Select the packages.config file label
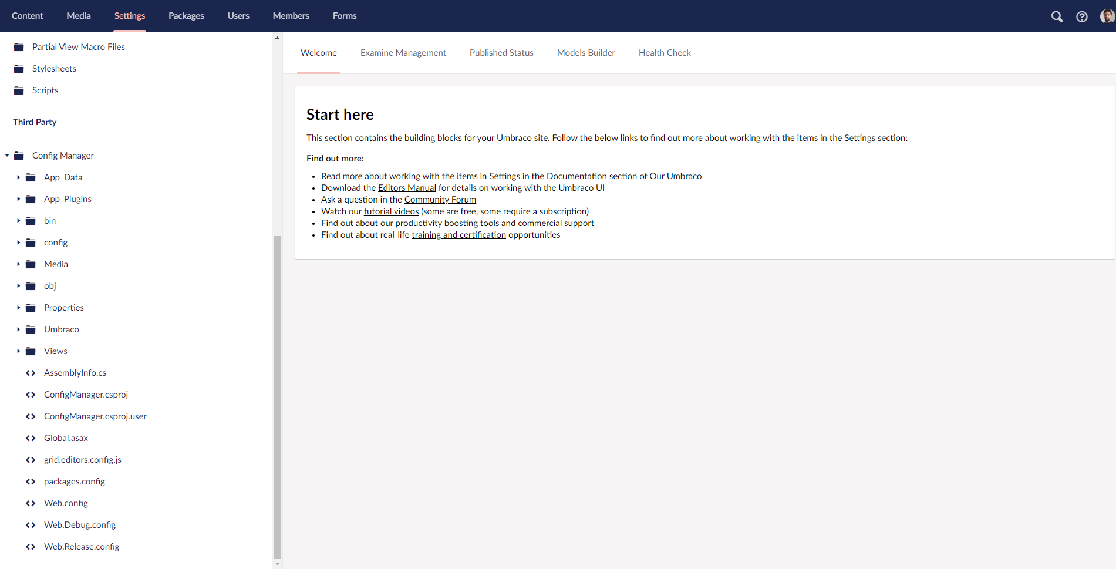 (x=75, y=482)
